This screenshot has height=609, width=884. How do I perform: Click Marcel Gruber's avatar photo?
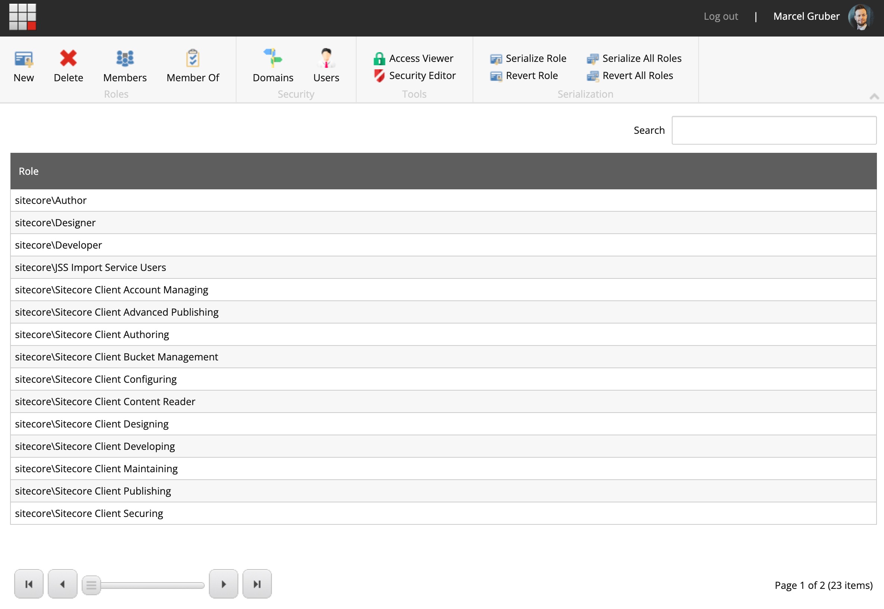(861, 17)
